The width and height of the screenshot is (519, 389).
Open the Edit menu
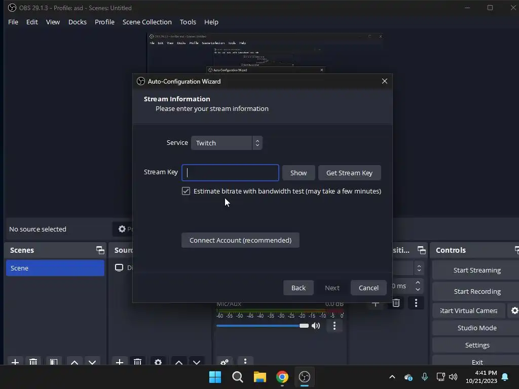point(32,22)
